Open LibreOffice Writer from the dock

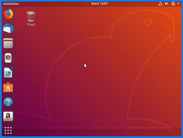[8, 73]
